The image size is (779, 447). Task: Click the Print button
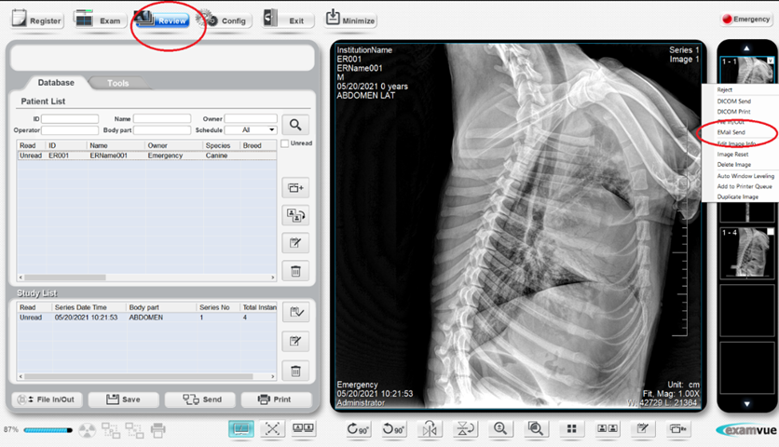[x=276, y=400]
